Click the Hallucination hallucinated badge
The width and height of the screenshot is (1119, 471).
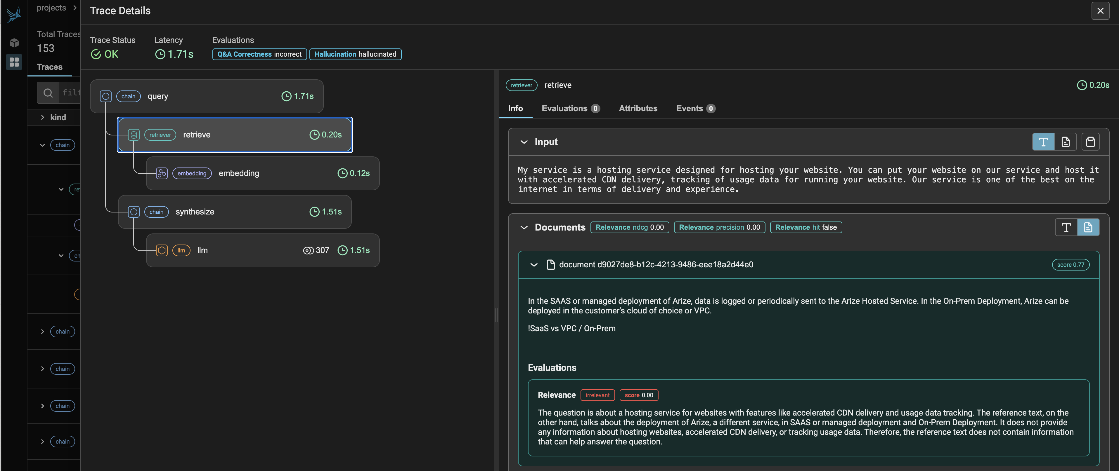(355, 54)
